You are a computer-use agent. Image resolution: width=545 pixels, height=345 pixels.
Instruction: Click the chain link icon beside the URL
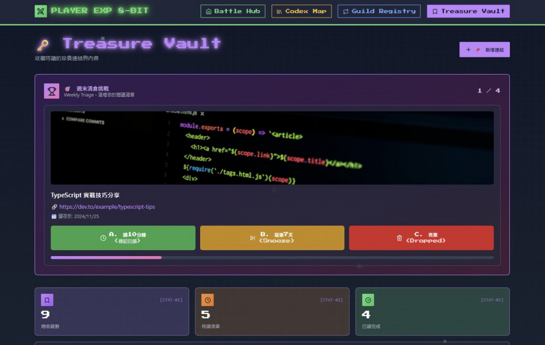(54, 207)
